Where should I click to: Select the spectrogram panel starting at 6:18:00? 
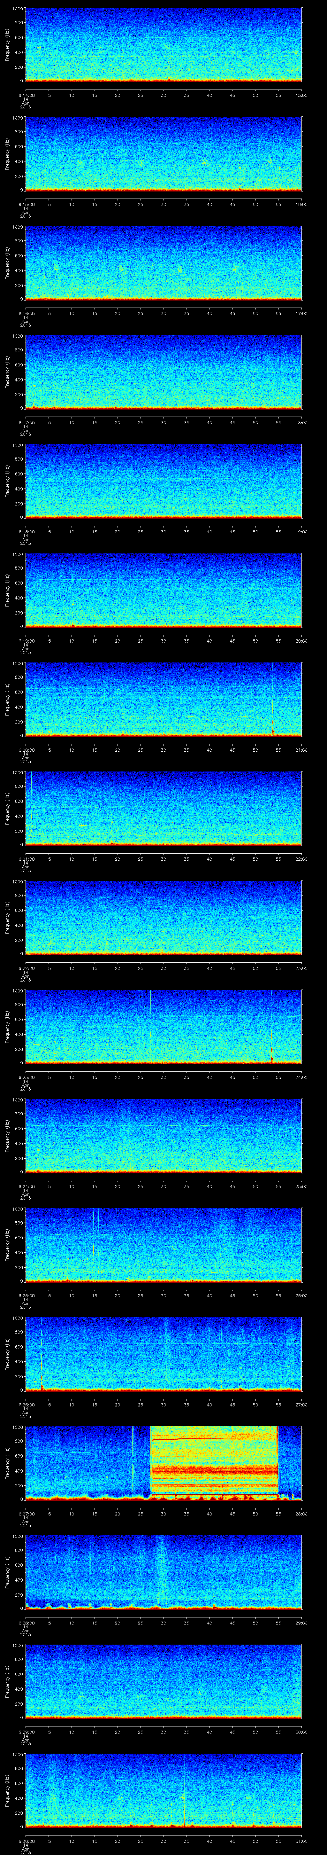[x=164, y=481]
